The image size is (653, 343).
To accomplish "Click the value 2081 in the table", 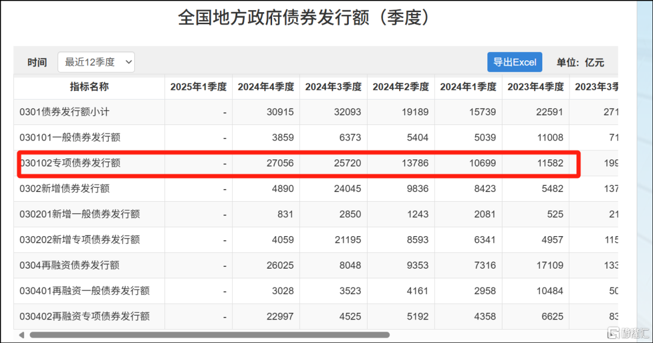I will (x=485, y=214).
